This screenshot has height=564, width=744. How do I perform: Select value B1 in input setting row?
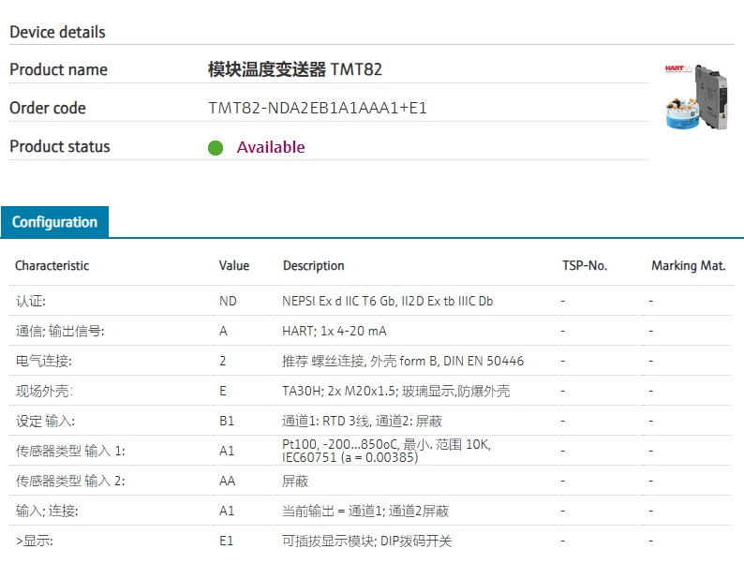click(227, 421)
